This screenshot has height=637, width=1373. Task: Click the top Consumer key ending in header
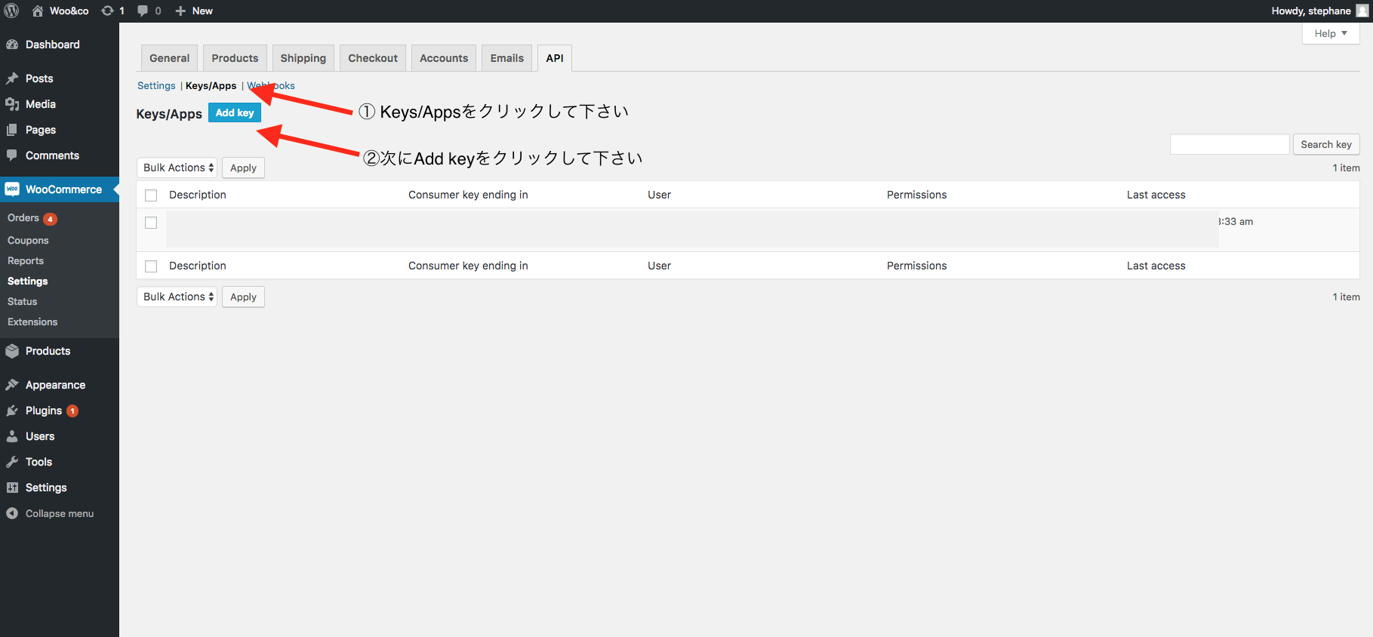(468, 195)
